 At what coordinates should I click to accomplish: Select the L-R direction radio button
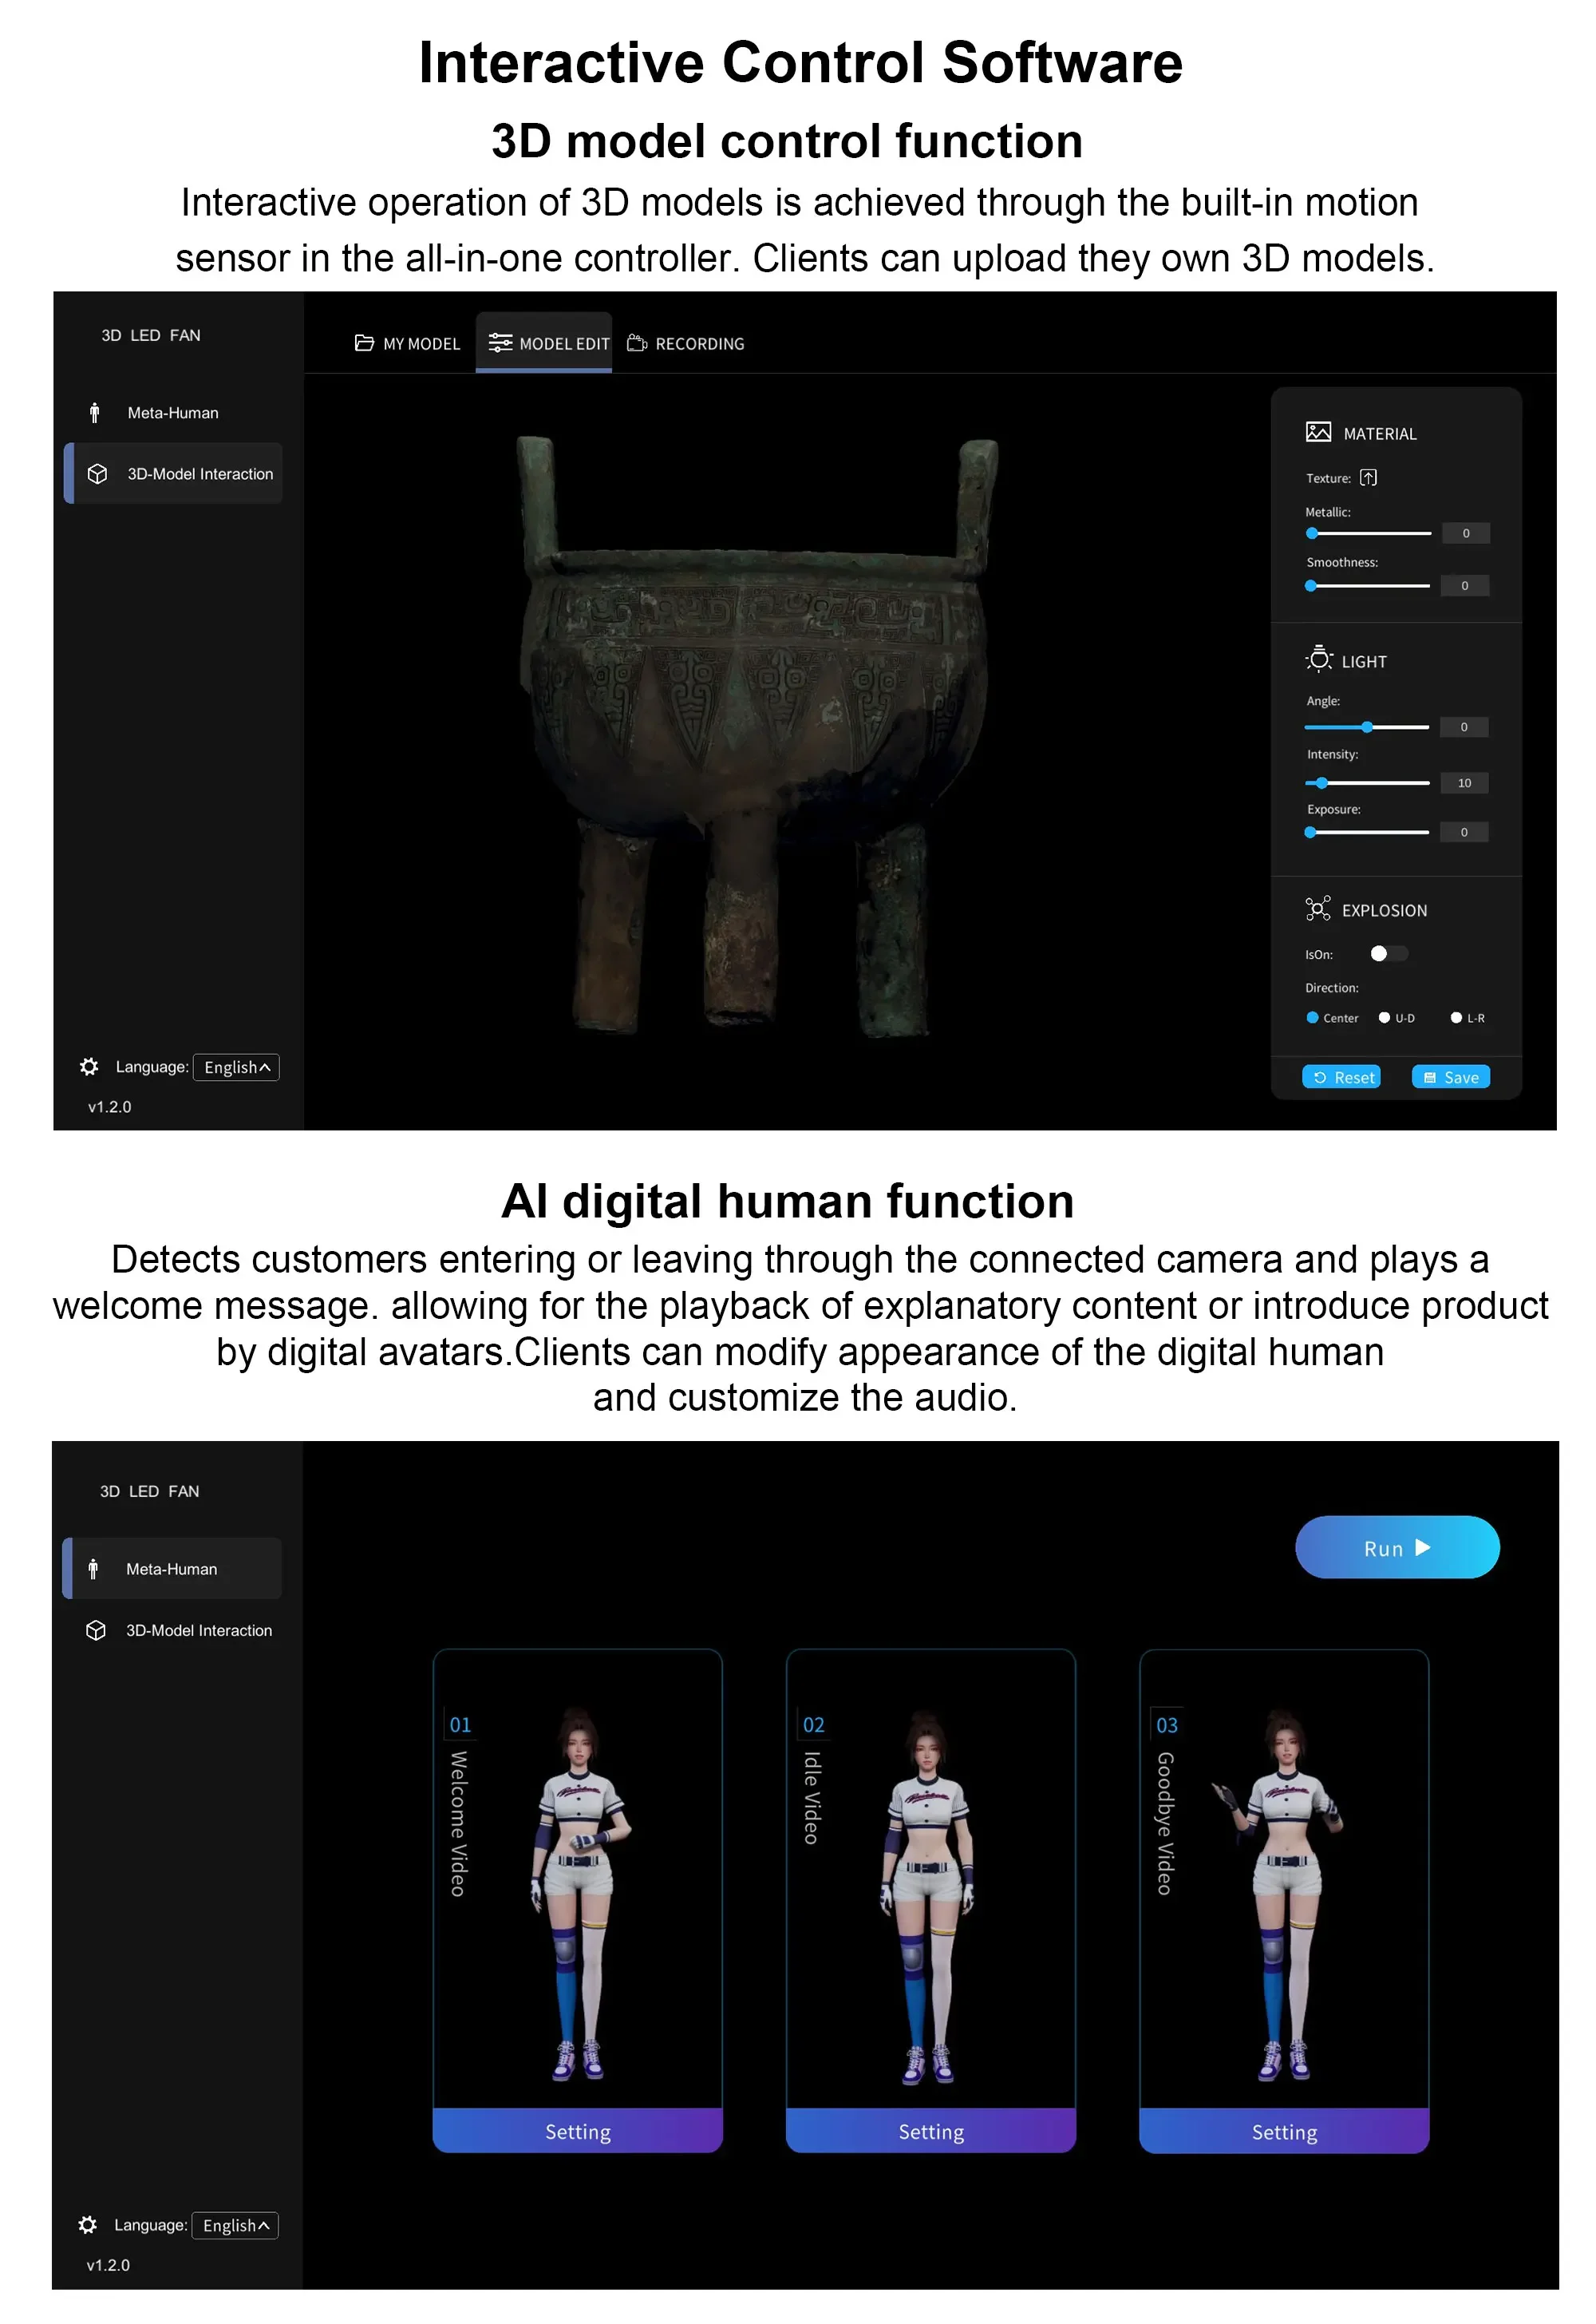pyautogui.click(x=1456, y=1017)
